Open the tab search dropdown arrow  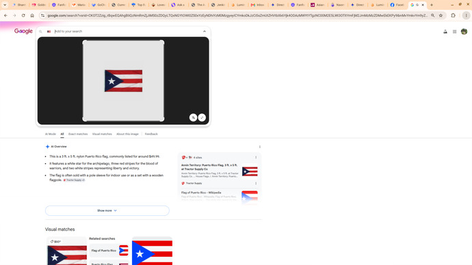[x=5, y=5]
